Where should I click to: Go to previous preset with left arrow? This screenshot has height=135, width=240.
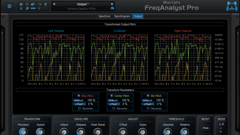tap(54, 4)
